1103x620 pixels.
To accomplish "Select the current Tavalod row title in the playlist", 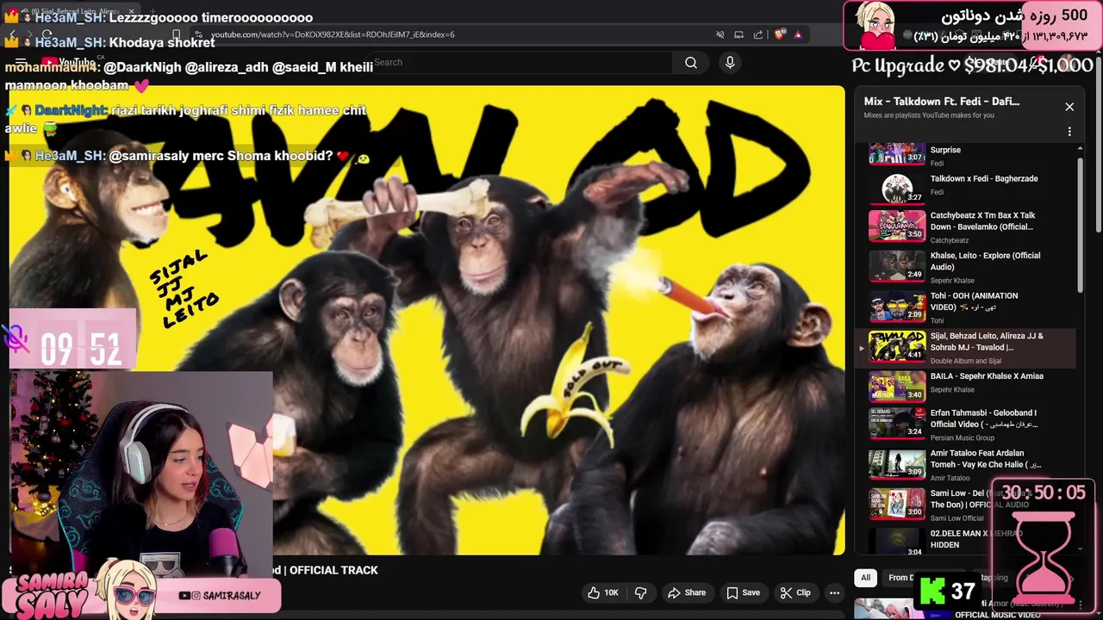I will tap(987, 342).
